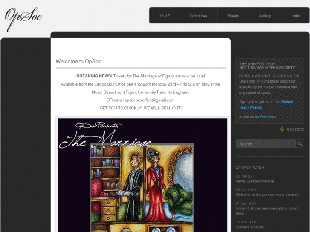
Task: Click the OpSoc script logo
Action: (x=23, y=19)
